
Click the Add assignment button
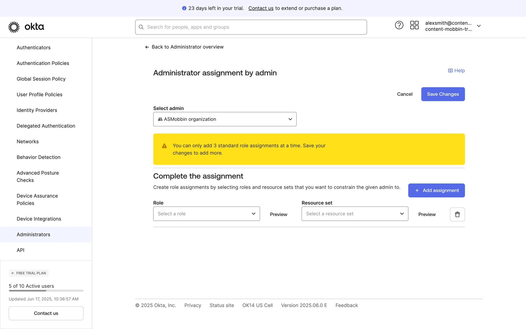point(436,191)
